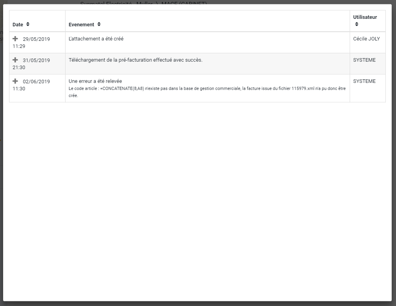396x306 pixels.
Task: Click the 31/05/2019 date text
Action: coord(36,60)
